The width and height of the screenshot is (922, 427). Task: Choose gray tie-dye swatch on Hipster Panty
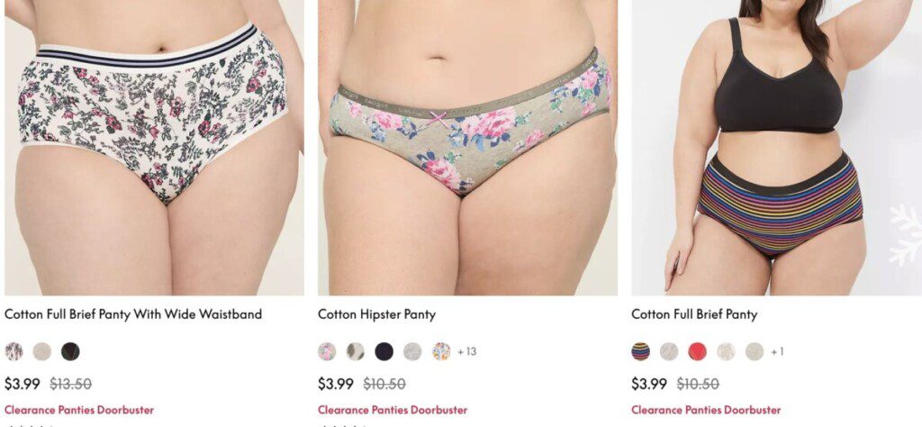click(356, 351)
